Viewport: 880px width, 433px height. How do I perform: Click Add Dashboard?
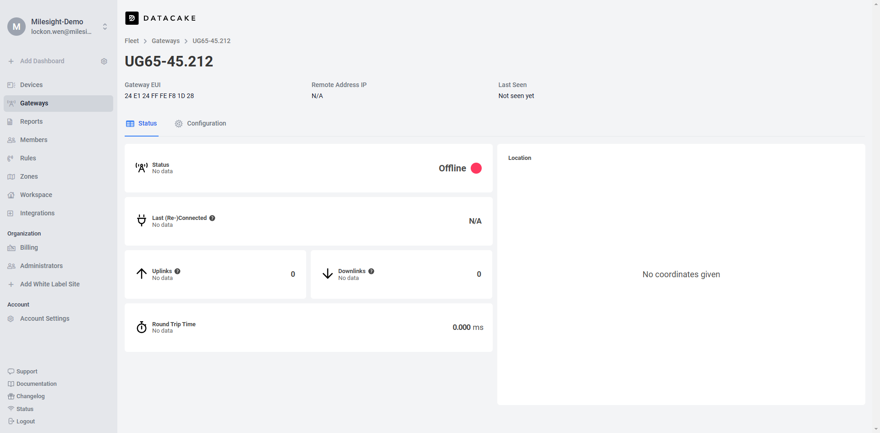click(x=42, y=61)
